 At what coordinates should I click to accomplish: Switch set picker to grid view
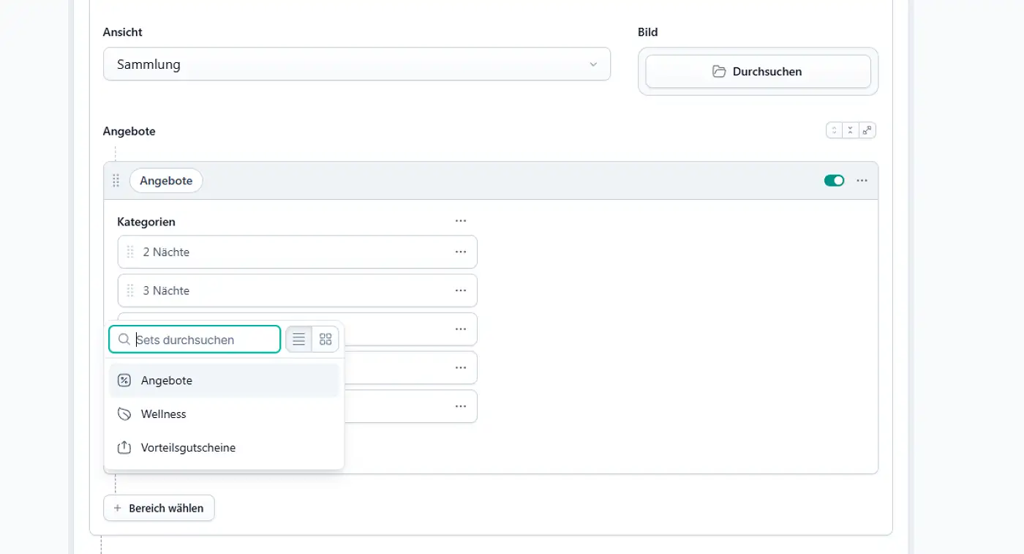pyautogui.click(x=325, y=340)
